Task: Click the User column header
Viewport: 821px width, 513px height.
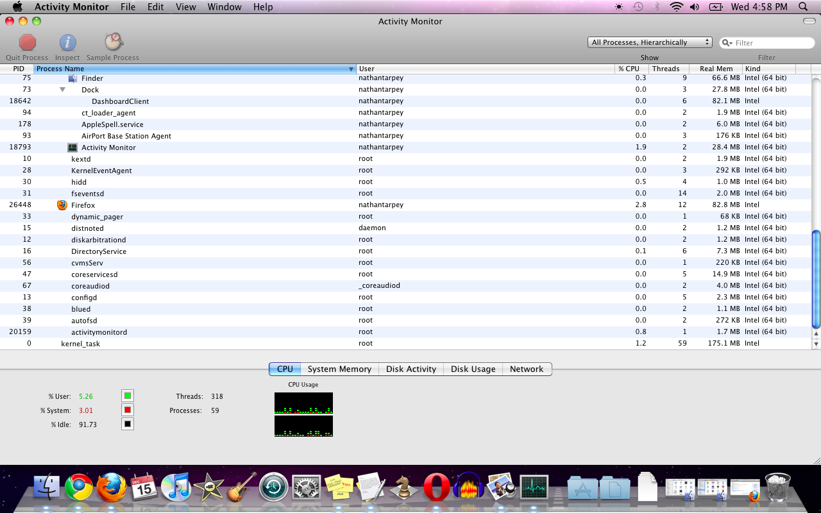Action: click(x=486, y=69)
